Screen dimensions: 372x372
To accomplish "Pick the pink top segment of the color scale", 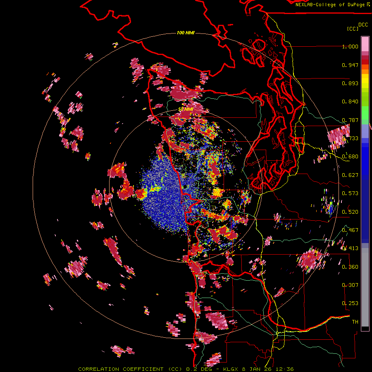I will pyautogui.click(x=365, y=44).
